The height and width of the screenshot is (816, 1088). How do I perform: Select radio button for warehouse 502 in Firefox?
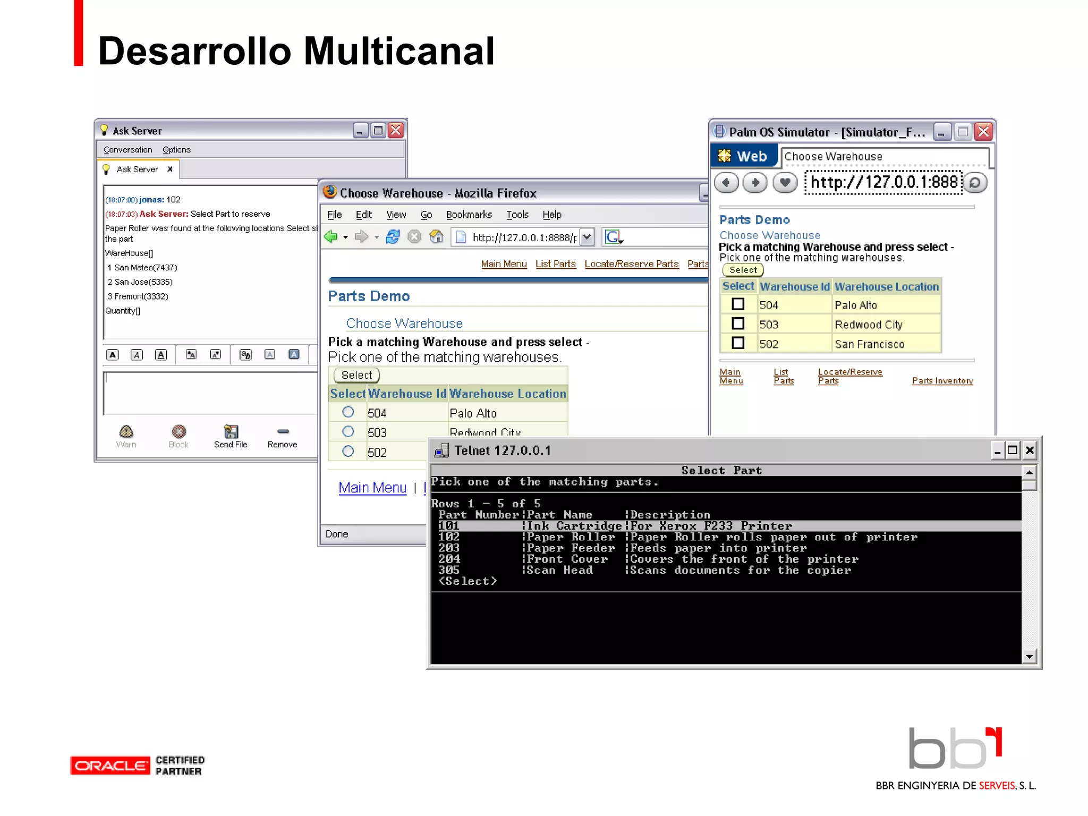(x=348, y=451)
